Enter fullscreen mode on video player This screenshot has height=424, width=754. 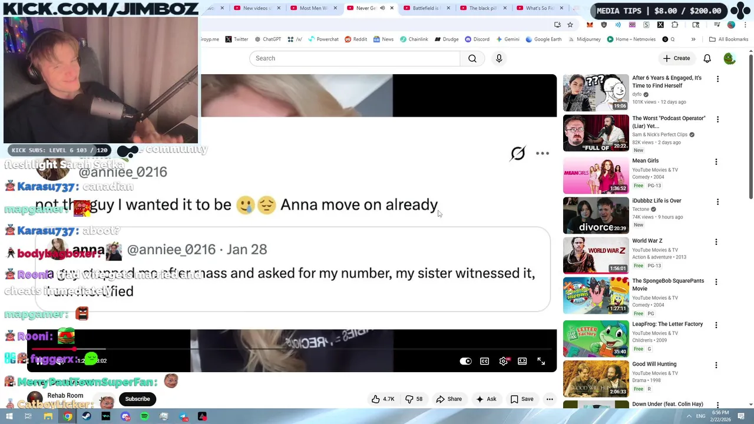coord(541,362)
